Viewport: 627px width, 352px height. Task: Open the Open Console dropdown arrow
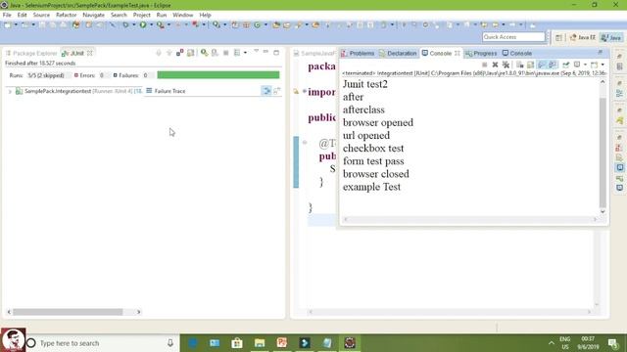click(x=603, y=65)
